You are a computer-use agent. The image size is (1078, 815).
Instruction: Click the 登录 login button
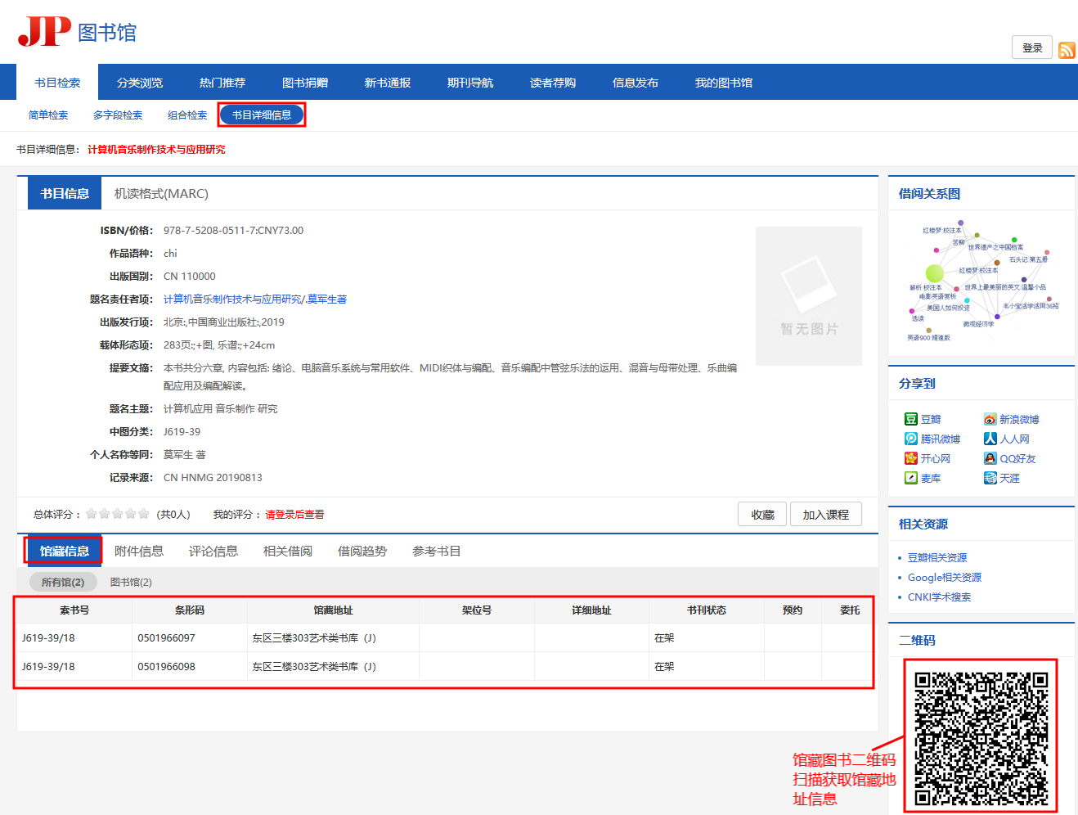point(1032,47)
